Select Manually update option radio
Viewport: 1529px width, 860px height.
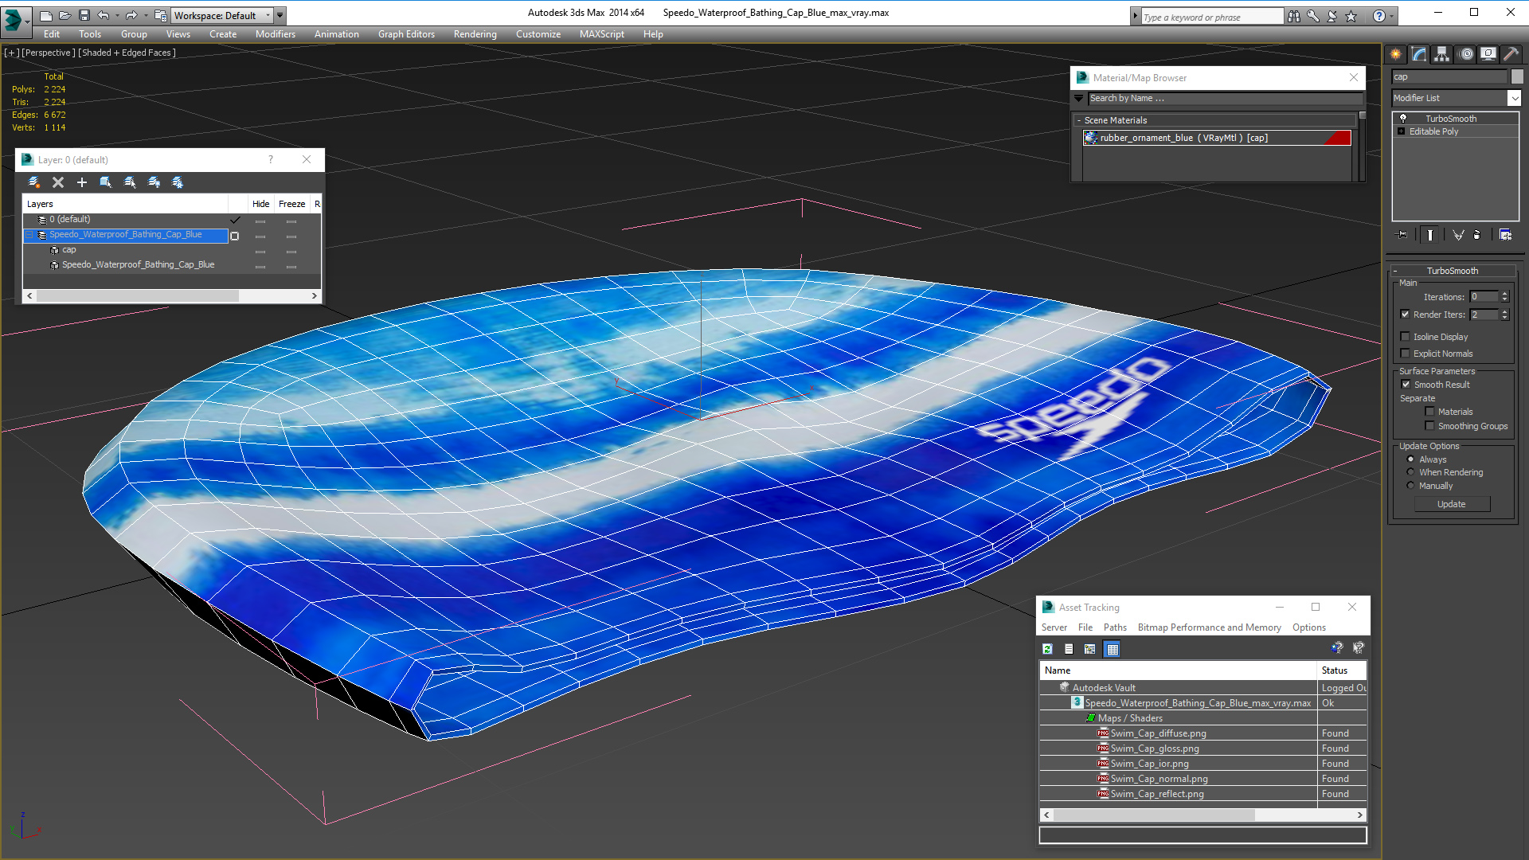point(1411,486)
